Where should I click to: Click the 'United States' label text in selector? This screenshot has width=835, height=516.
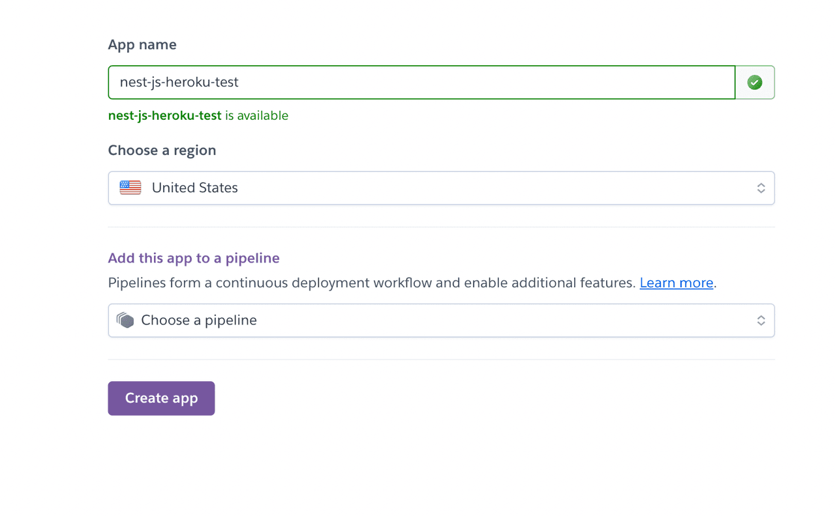click(194, 188)
